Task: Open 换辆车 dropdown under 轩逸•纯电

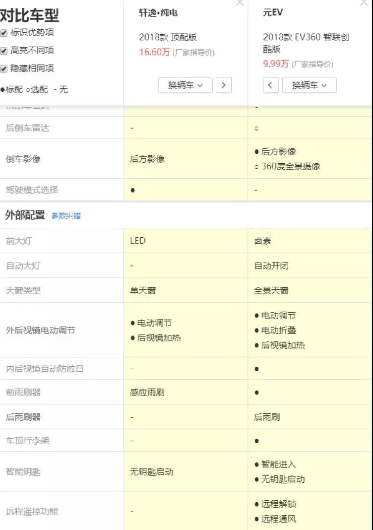Action: coord(186,85)
